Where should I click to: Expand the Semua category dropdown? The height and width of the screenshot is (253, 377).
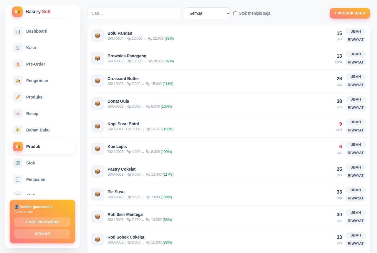tap(207, 13)
